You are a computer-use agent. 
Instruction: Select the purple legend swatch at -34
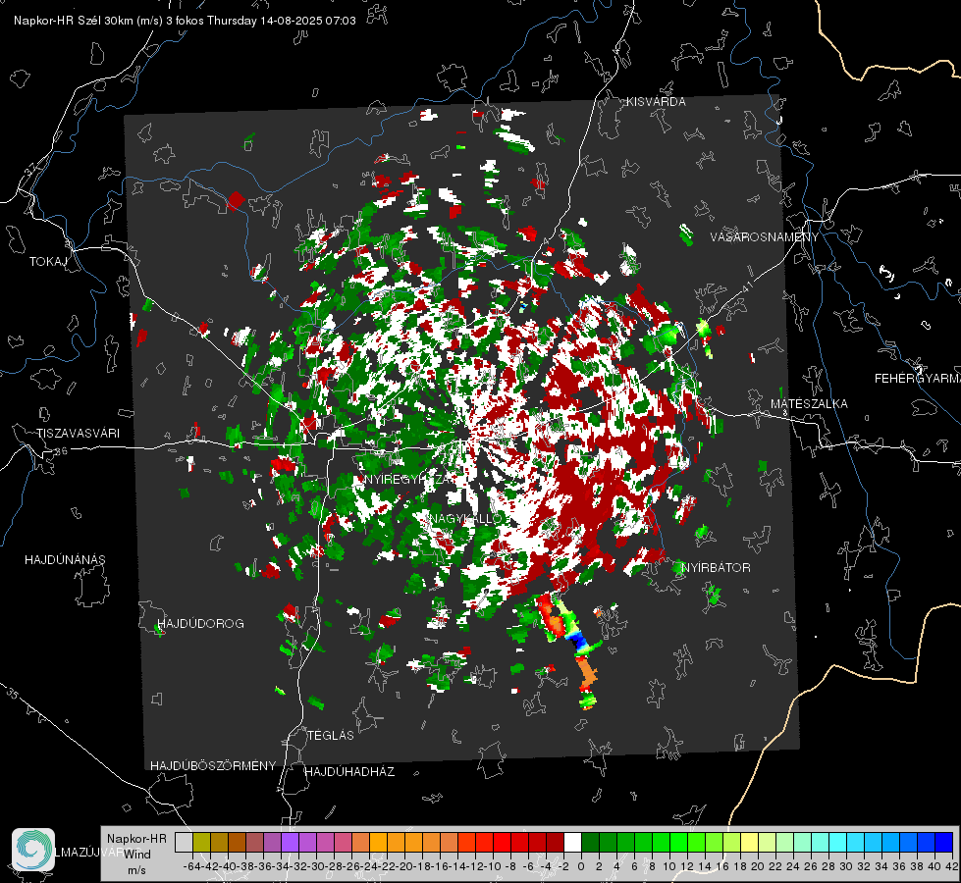pyautogui.click(x=290, y=843)
